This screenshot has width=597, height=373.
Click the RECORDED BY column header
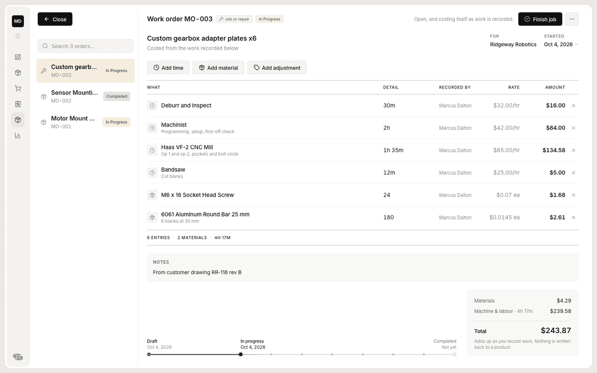point(455,88)
